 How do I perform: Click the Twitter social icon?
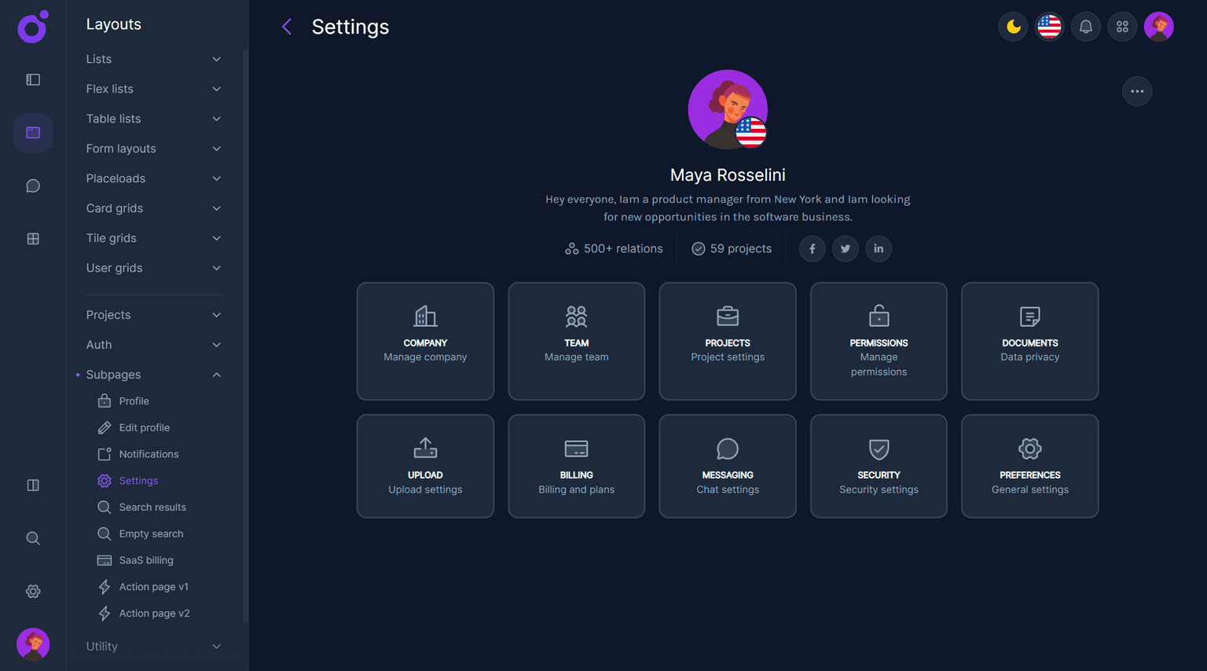point(845,249)
